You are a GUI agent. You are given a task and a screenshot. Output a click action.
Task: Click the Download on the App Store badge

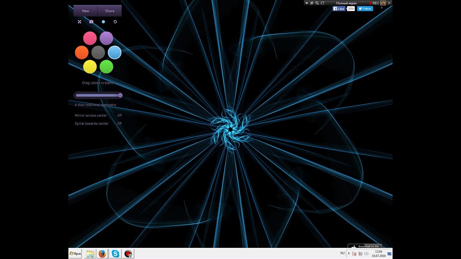365,246
